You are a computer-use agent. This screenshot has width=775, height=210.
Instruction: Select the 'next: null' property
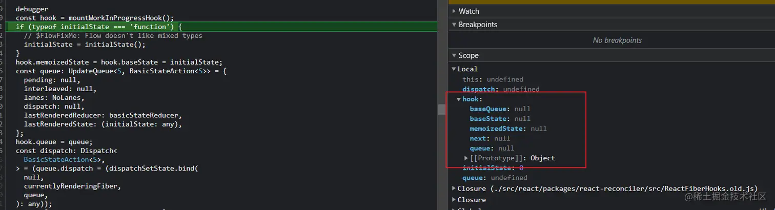point(490,138)
